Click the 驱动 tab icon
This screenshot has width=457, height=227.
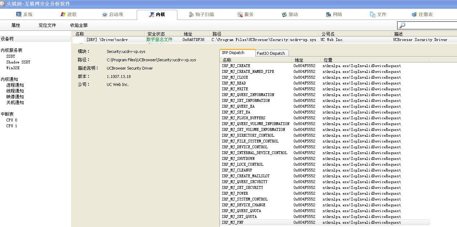pyautogui.click(x=284, y=15)
